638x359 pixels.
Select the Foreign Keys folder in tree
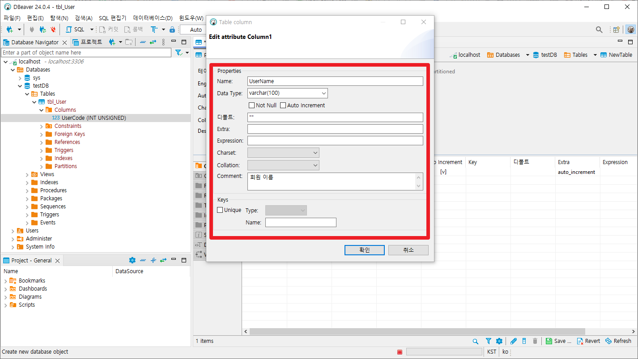(69, 134)
